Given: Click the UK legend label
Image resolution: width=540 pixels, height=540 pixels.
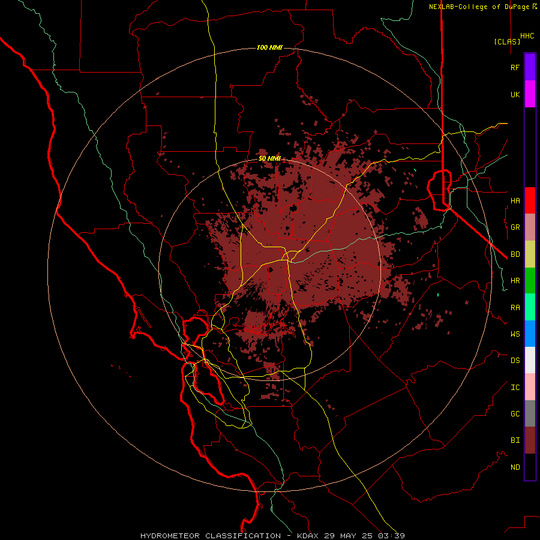Looking at the screenshot, I should point(515,95).
